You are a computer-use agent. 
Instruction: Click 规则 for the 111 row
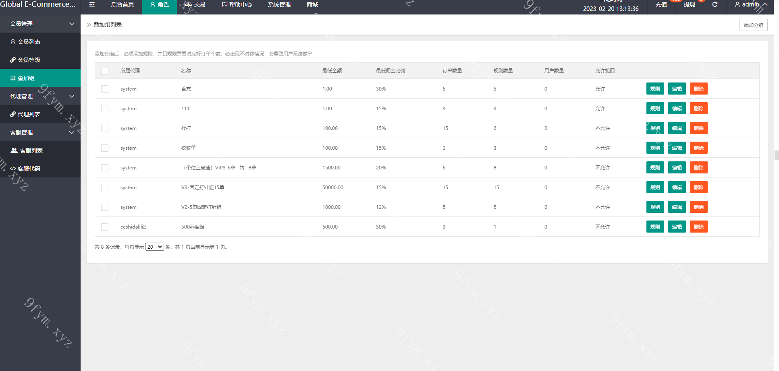[x=655, y=108]
